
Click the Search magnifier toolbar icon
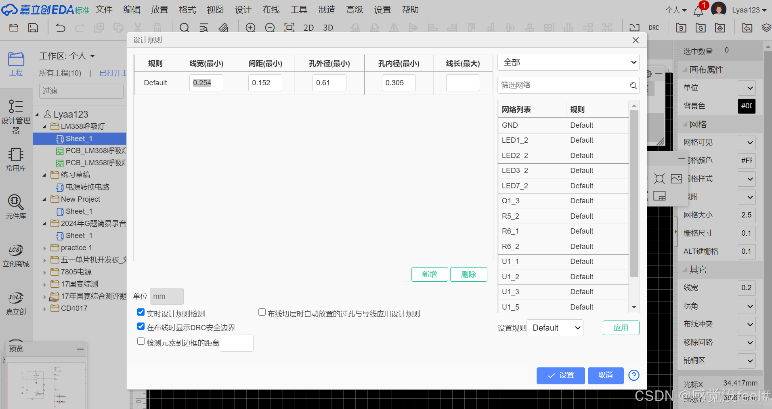point(185,27)
